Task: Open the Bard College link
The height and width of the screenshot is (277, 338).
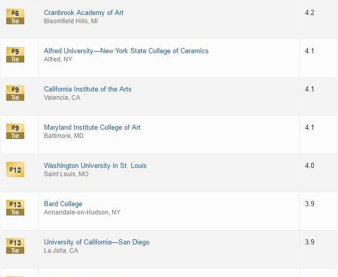Action: [63, 204]
